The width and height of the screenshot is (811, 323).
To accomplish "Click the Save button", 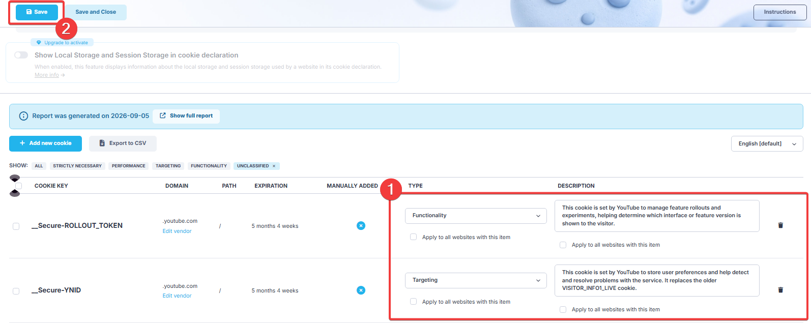I will tap(37, 12).
